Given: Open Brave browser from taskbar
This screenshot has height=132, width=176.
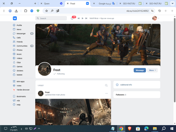Looking at the screenshot, I should 130,128.
